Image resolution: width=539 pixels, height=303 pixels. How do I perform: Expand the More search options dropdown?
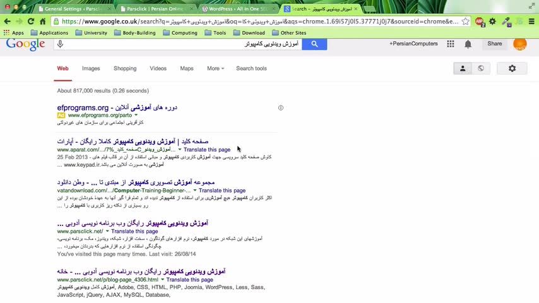pyautogui.click(x=215, y=68)
